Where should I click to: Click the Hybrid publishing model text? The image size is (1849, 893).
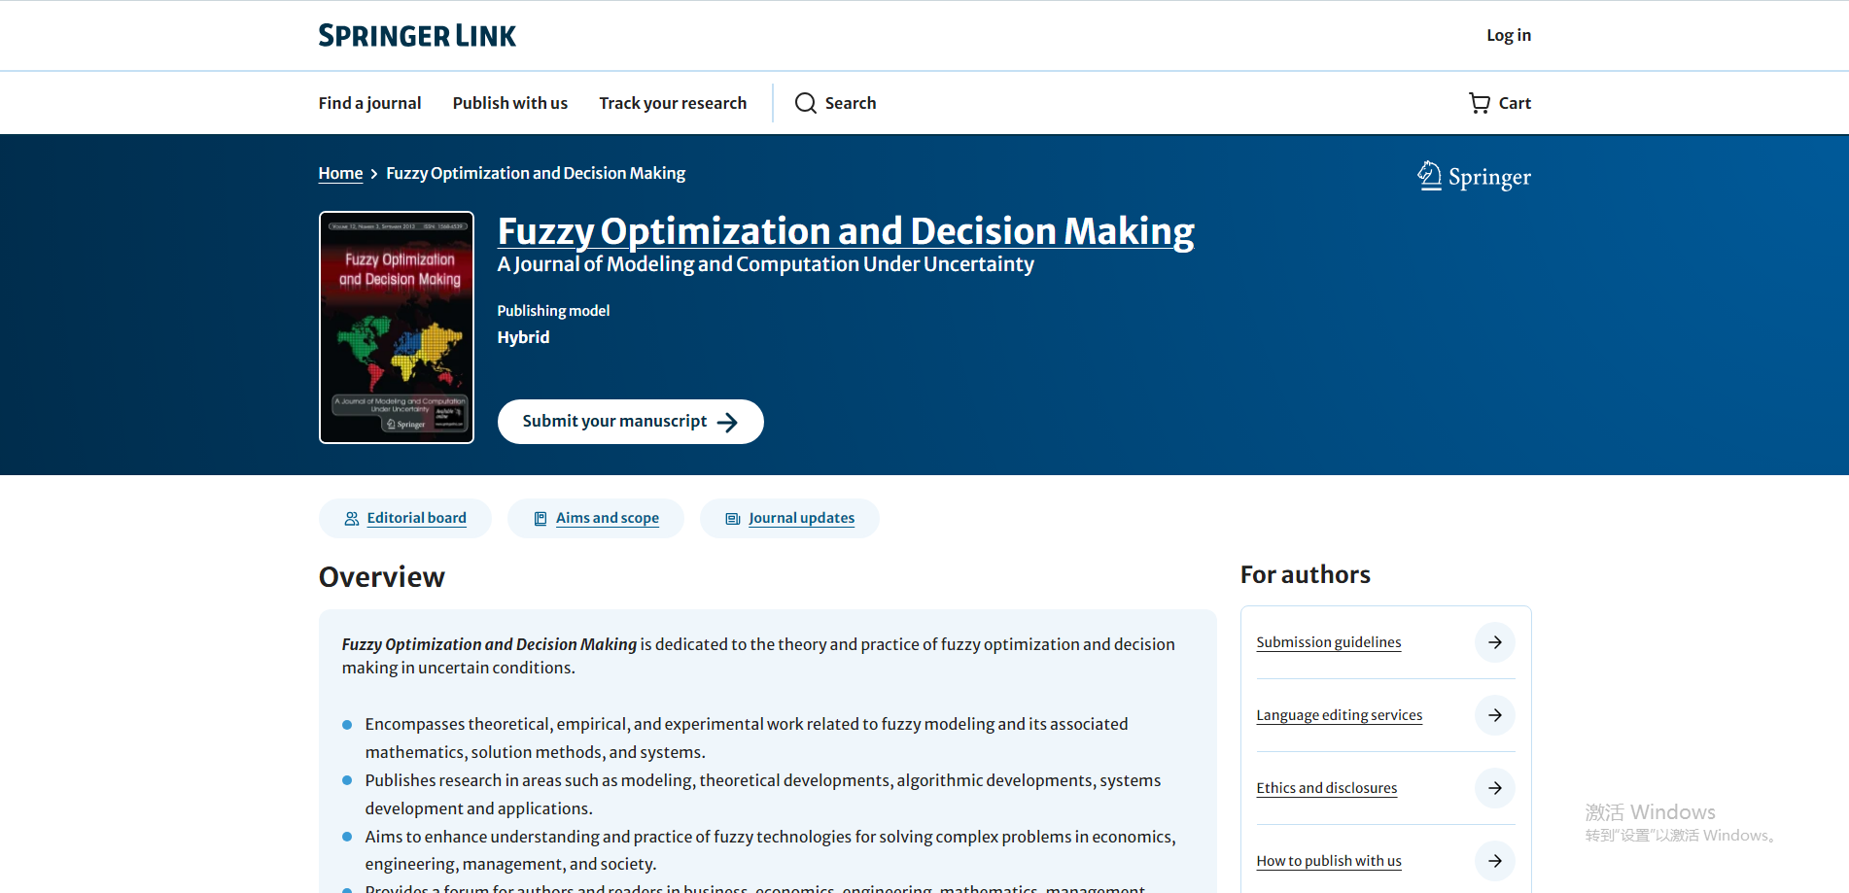(x=523, y=337)
